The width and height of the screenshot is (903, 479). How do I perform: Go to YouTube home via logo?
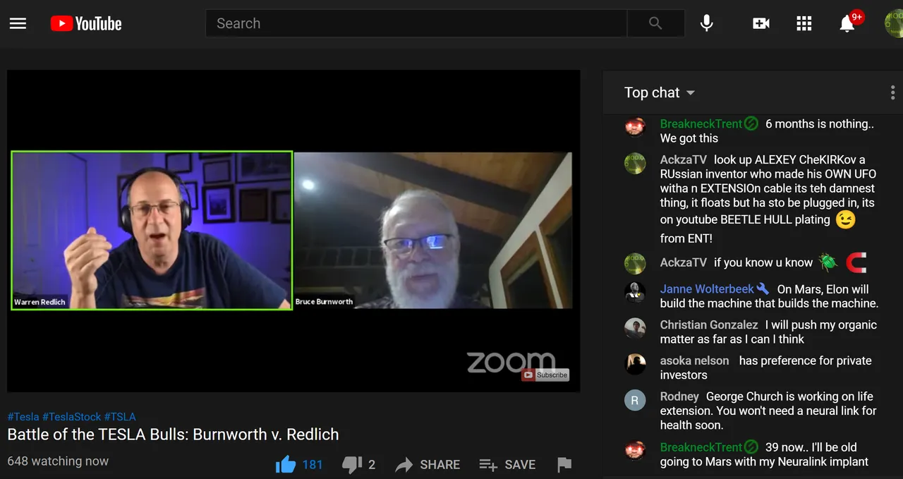click(86, 23)
